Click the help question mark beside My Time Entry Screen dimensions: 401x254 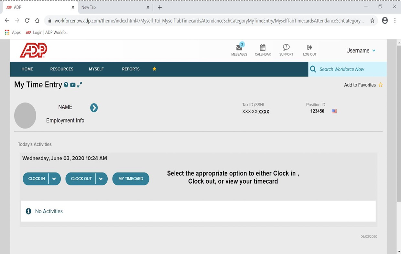(66, 85)
